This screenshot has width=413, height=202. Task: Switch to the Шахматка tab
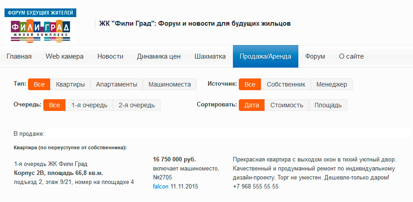210,56
